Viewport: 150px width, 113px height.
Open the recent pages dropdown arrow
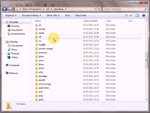[14, 9]
